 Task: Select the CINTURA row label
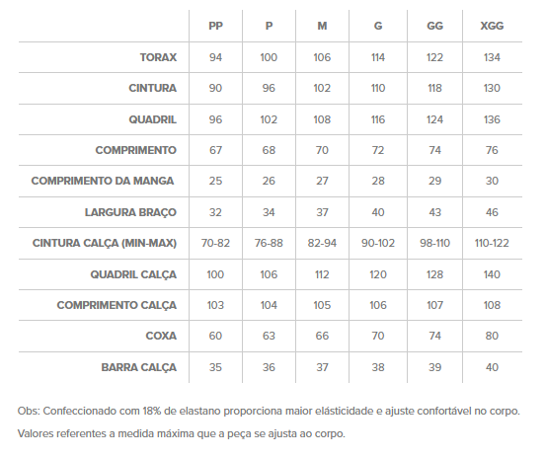(x=153, y=88)
